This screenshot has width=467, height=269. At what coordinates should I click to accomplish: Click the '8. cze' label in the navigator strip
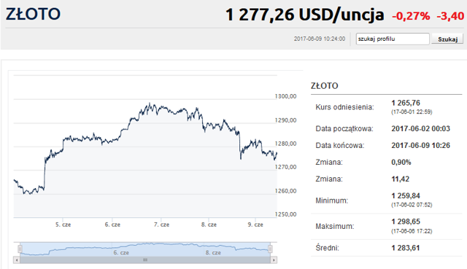point(213,253)
